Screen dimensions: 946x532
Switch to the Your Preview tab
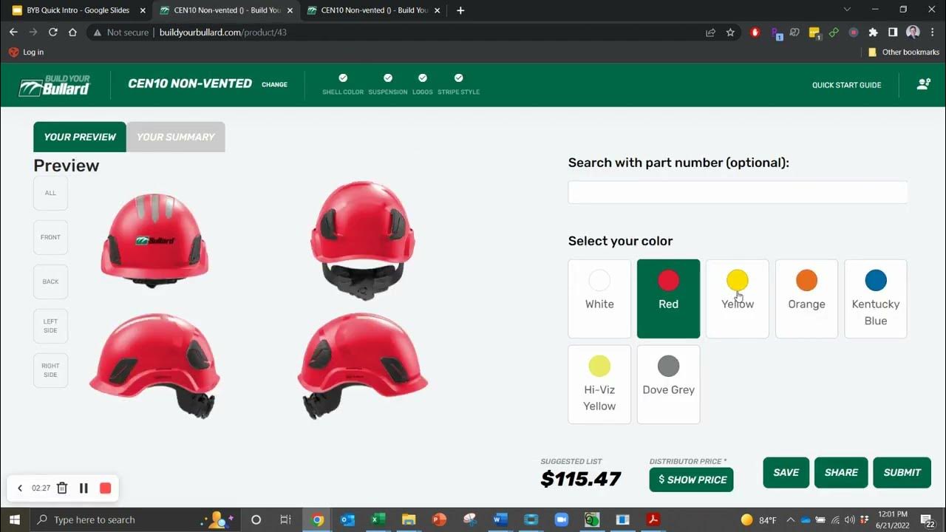pyautogui.click(x=80, y=137)
